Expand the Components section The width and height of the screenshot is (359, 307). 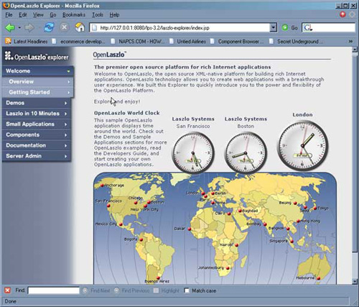coord(37,134)
